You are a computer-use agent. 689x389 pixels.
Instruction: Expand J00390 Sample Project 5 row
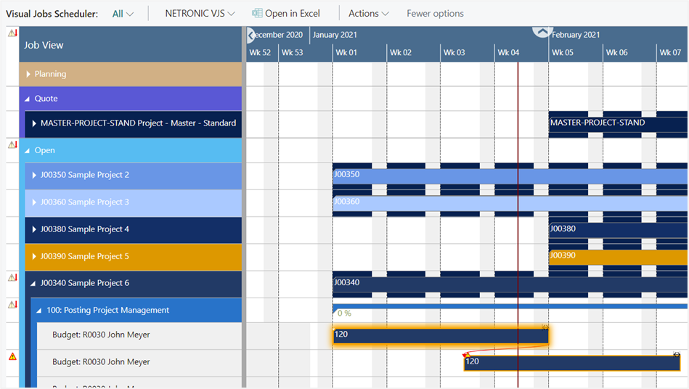34,257
